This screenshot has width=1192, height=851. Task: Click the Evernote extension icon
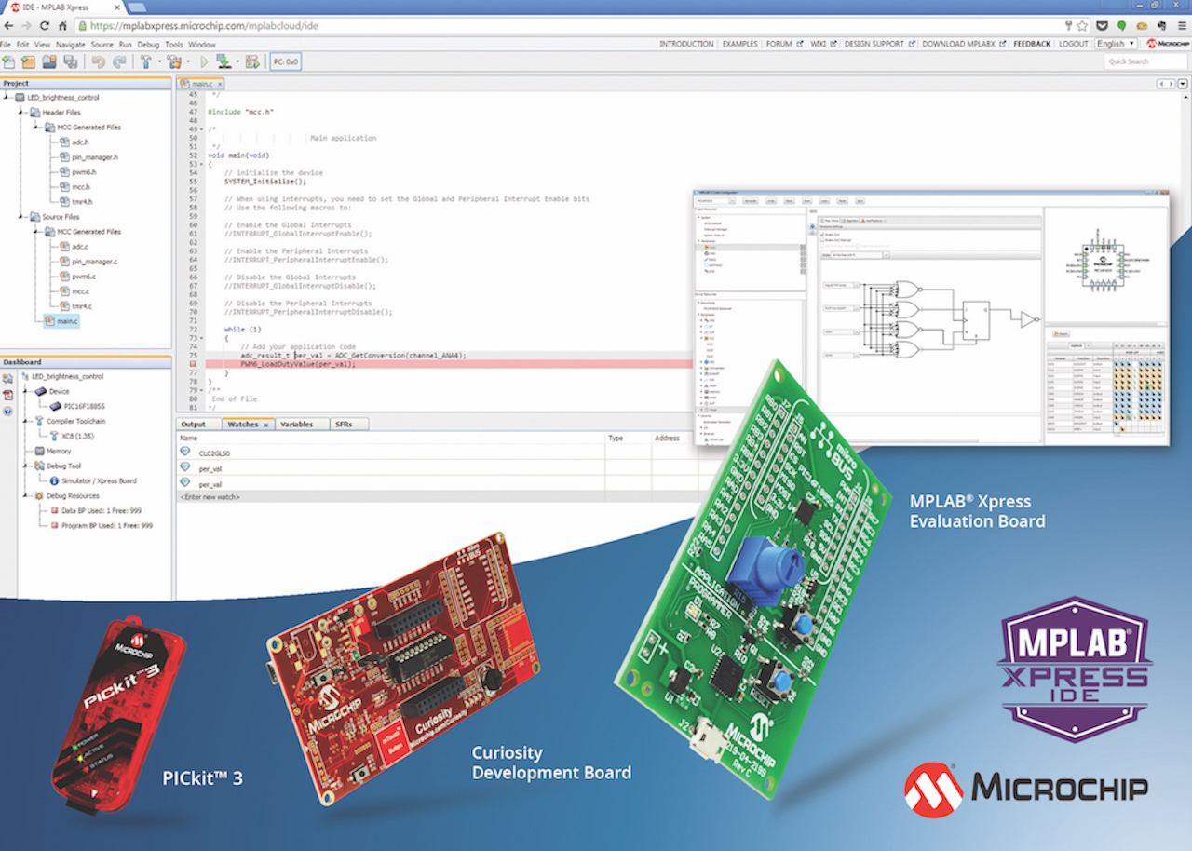point(1162,26)
